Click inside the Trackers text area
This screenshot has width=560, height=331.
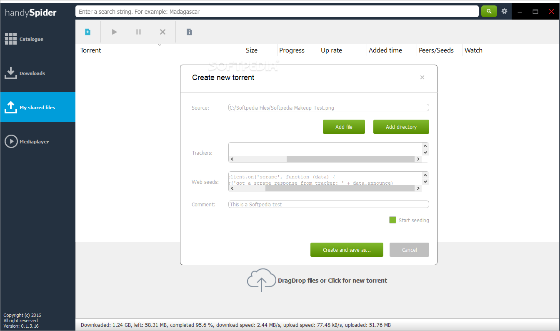pos(325,149)
